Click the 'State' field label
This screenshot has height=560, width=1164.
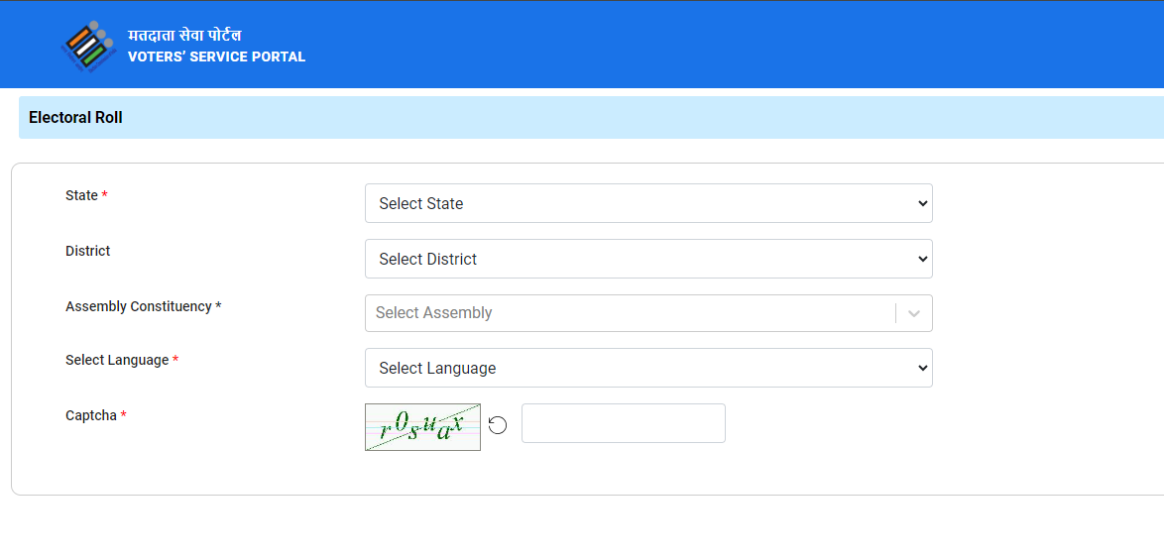(81, 196)
